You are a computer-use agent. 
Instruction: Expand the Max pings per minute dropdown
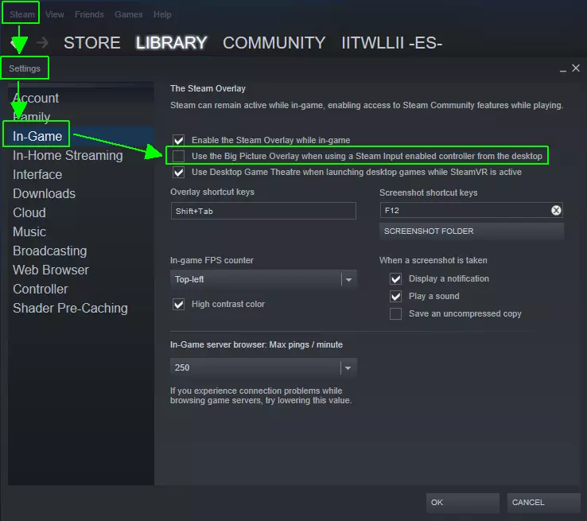pos(263,368)
